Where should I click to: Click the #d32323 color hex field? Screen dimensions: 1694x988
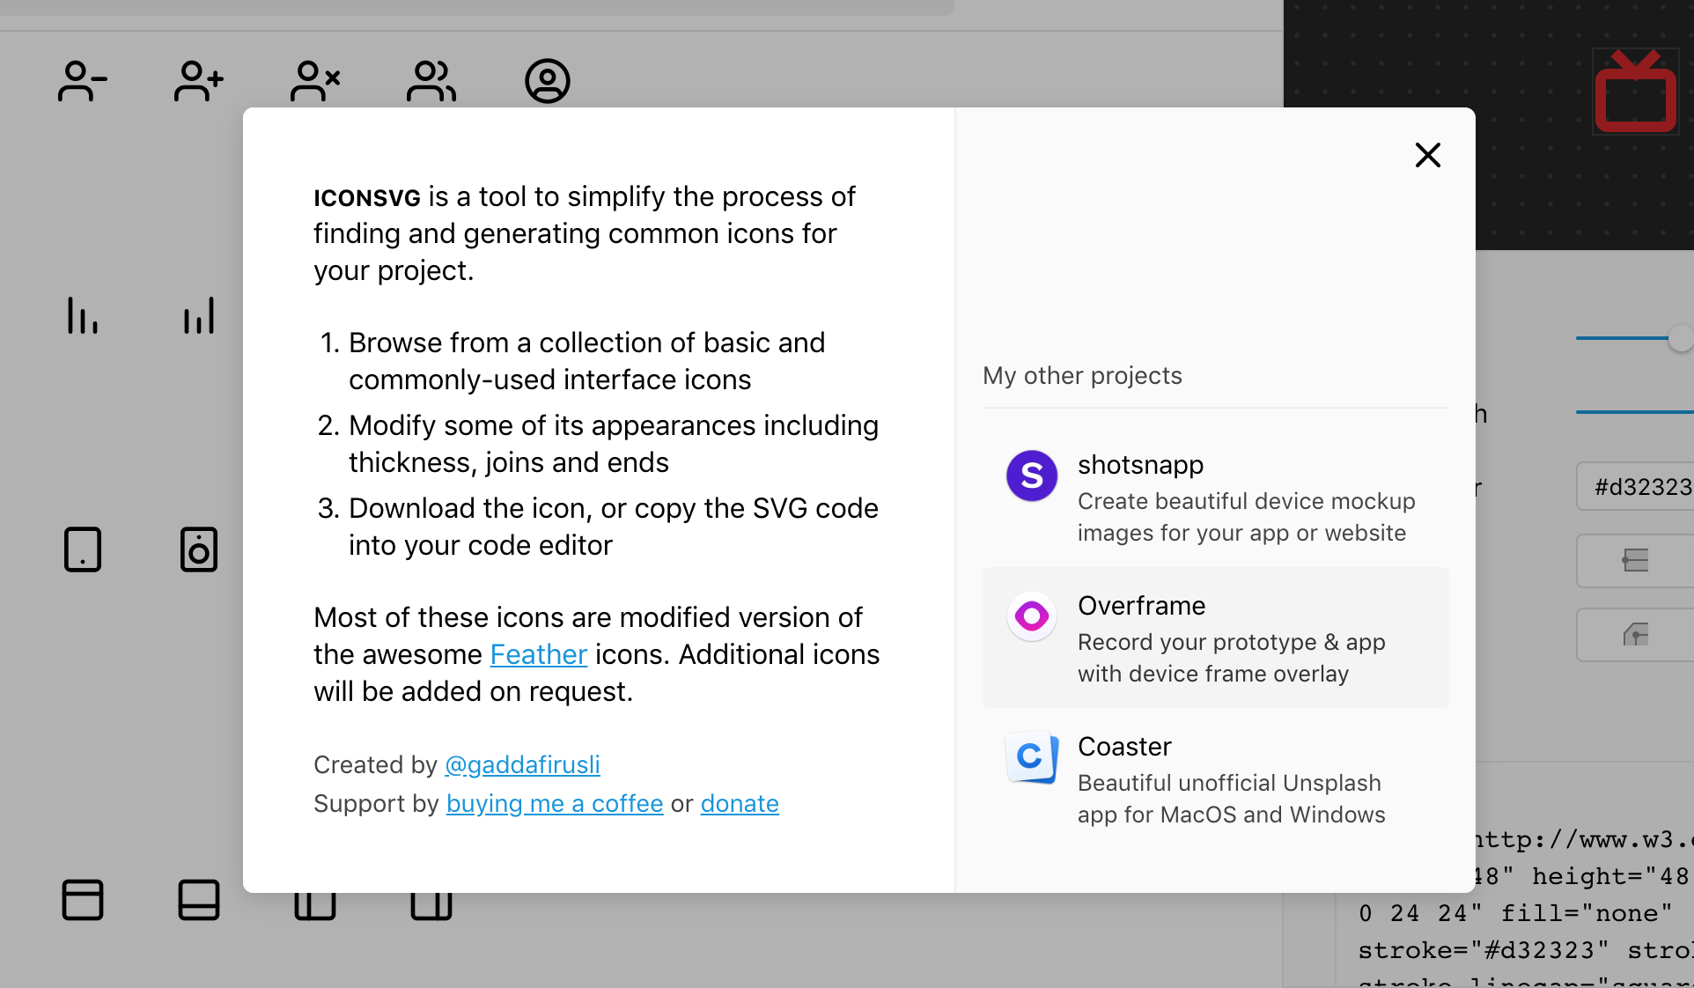(1635, 486)
